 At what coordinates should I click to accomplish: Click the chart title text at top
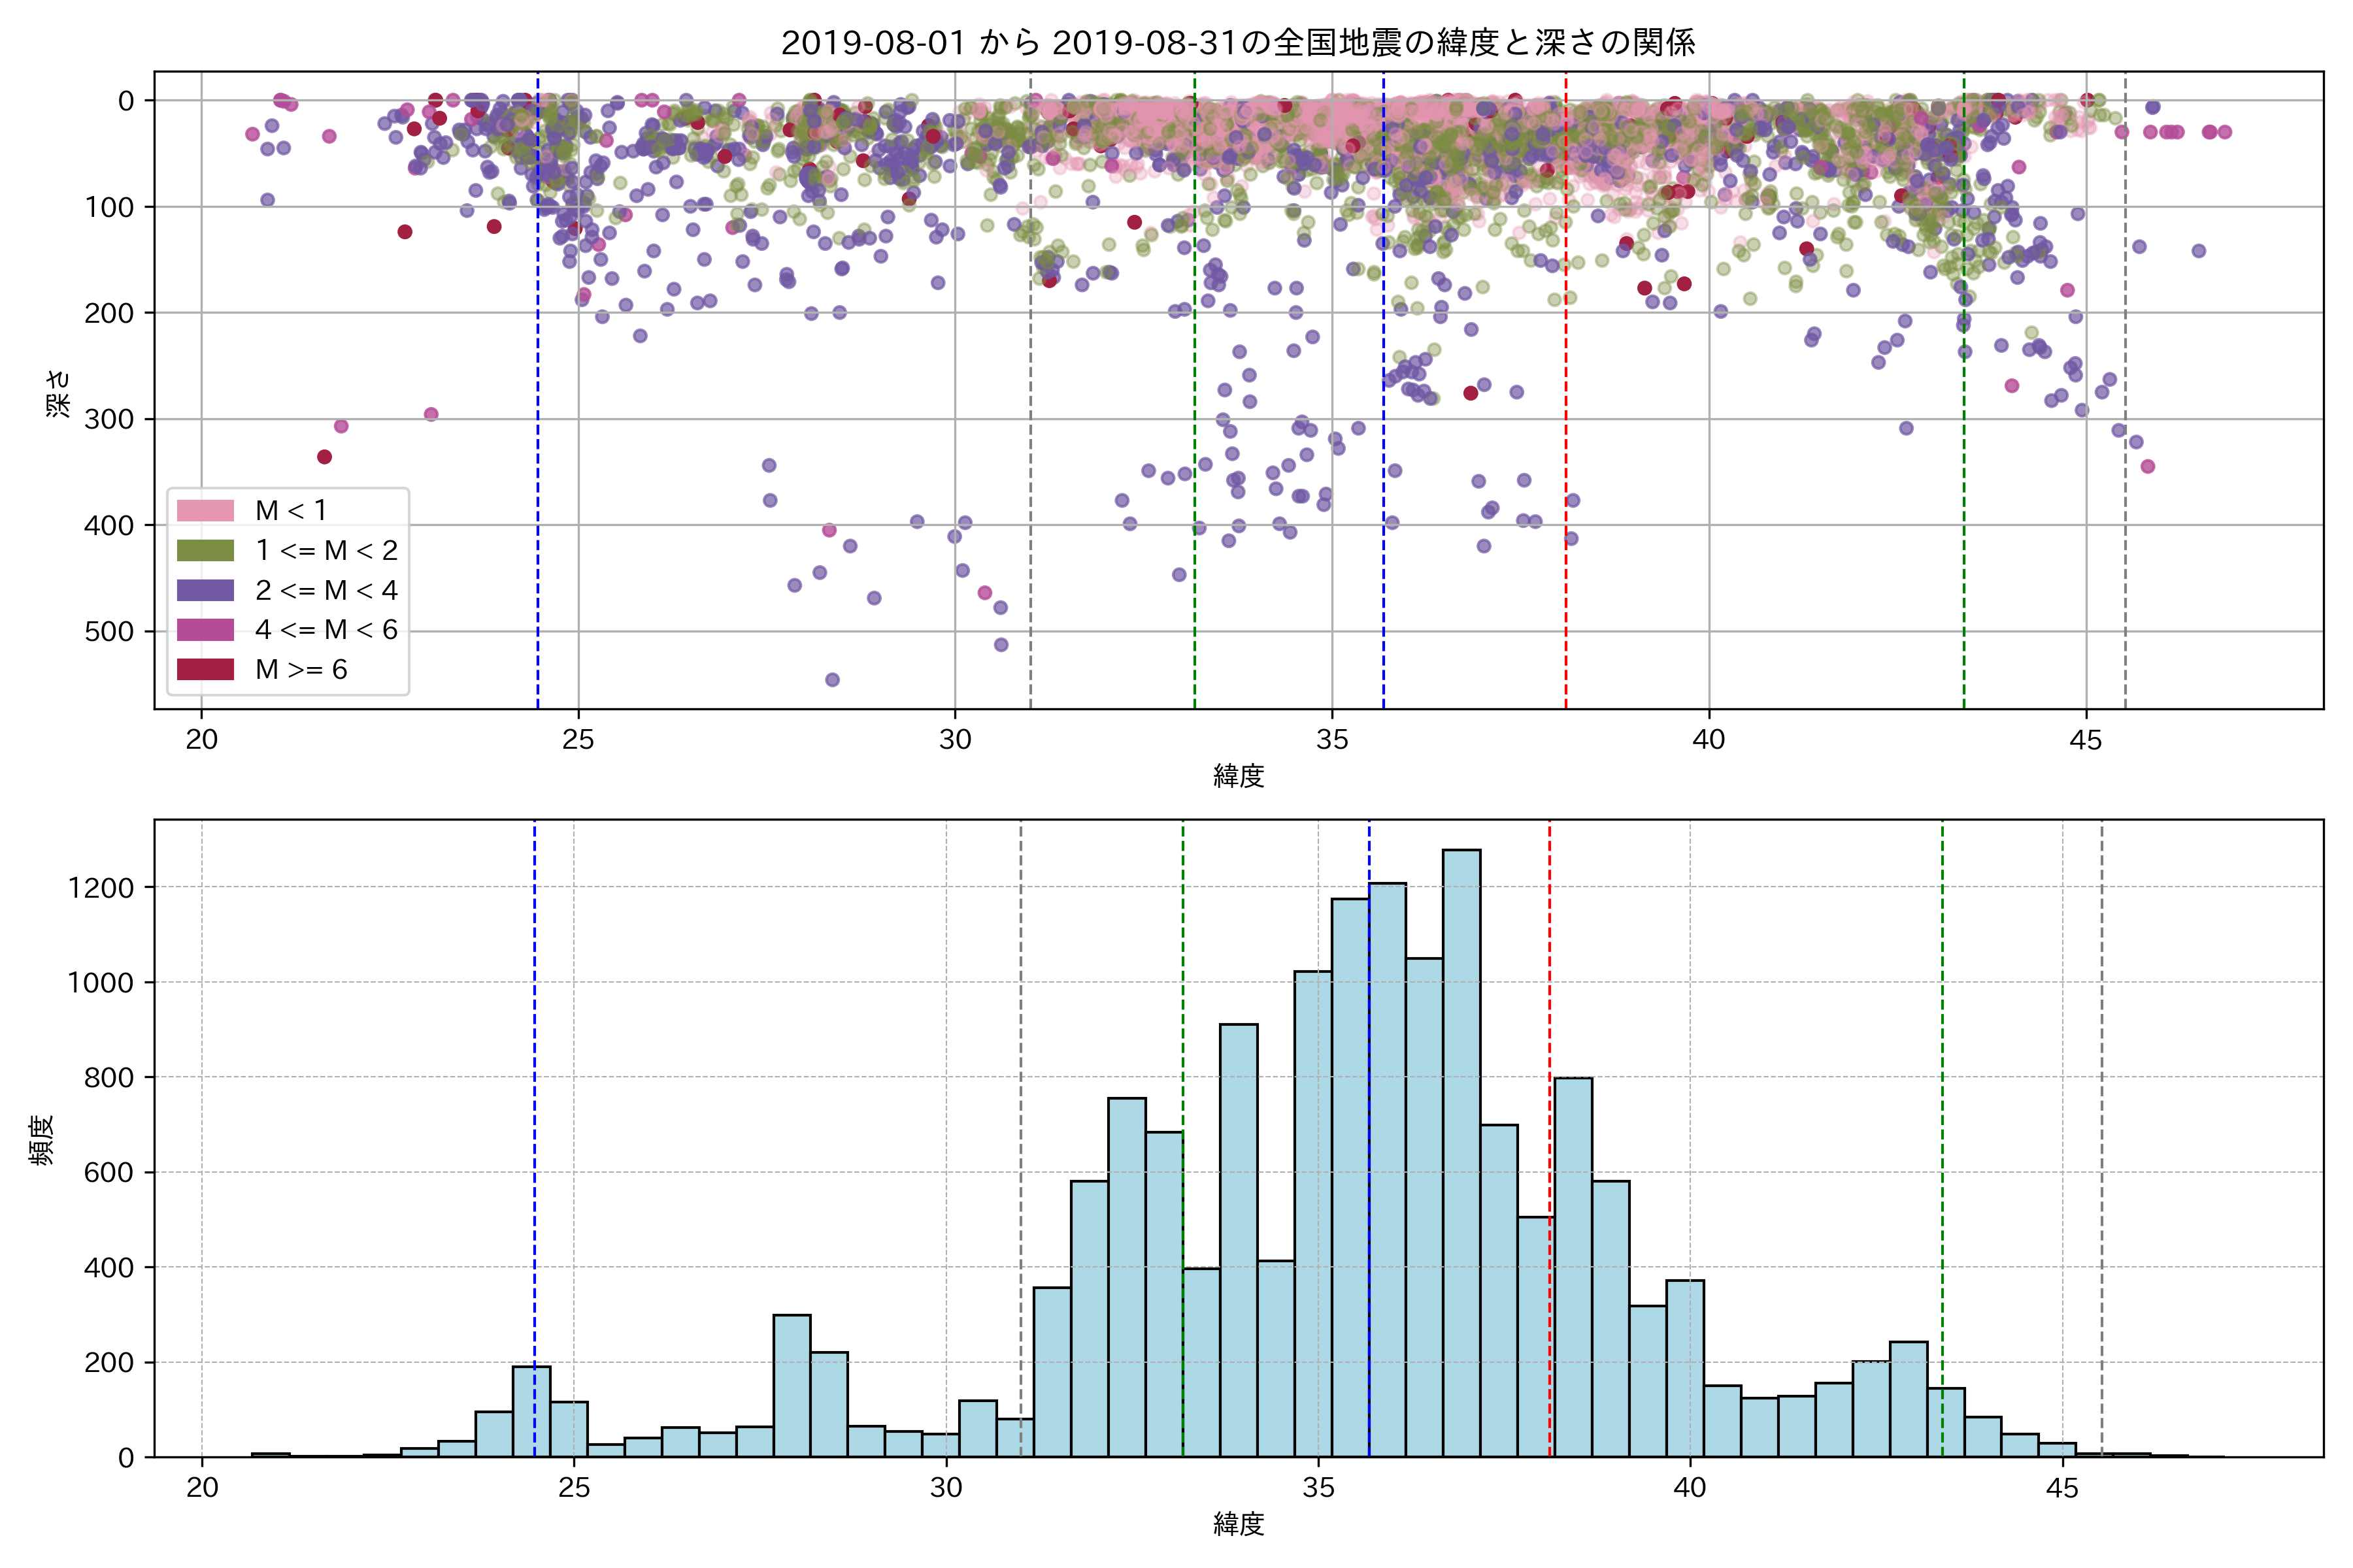(1237, 43)
